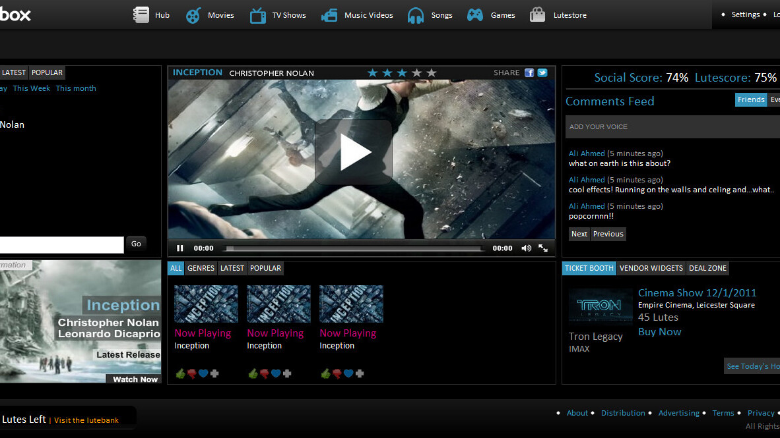The height and width of the screenshot is (438, 780).
Task: Click Buy Now for Tron Legacy
Action: (659, 332)
